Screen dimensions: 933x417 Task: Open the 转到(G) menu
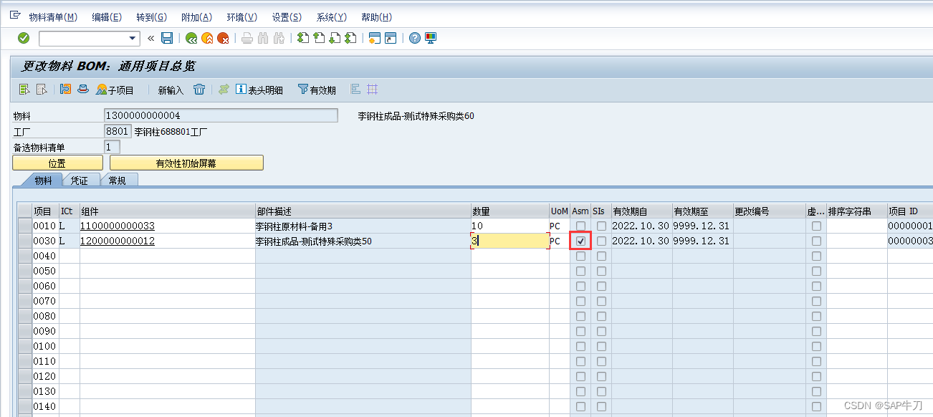(151, 17)
